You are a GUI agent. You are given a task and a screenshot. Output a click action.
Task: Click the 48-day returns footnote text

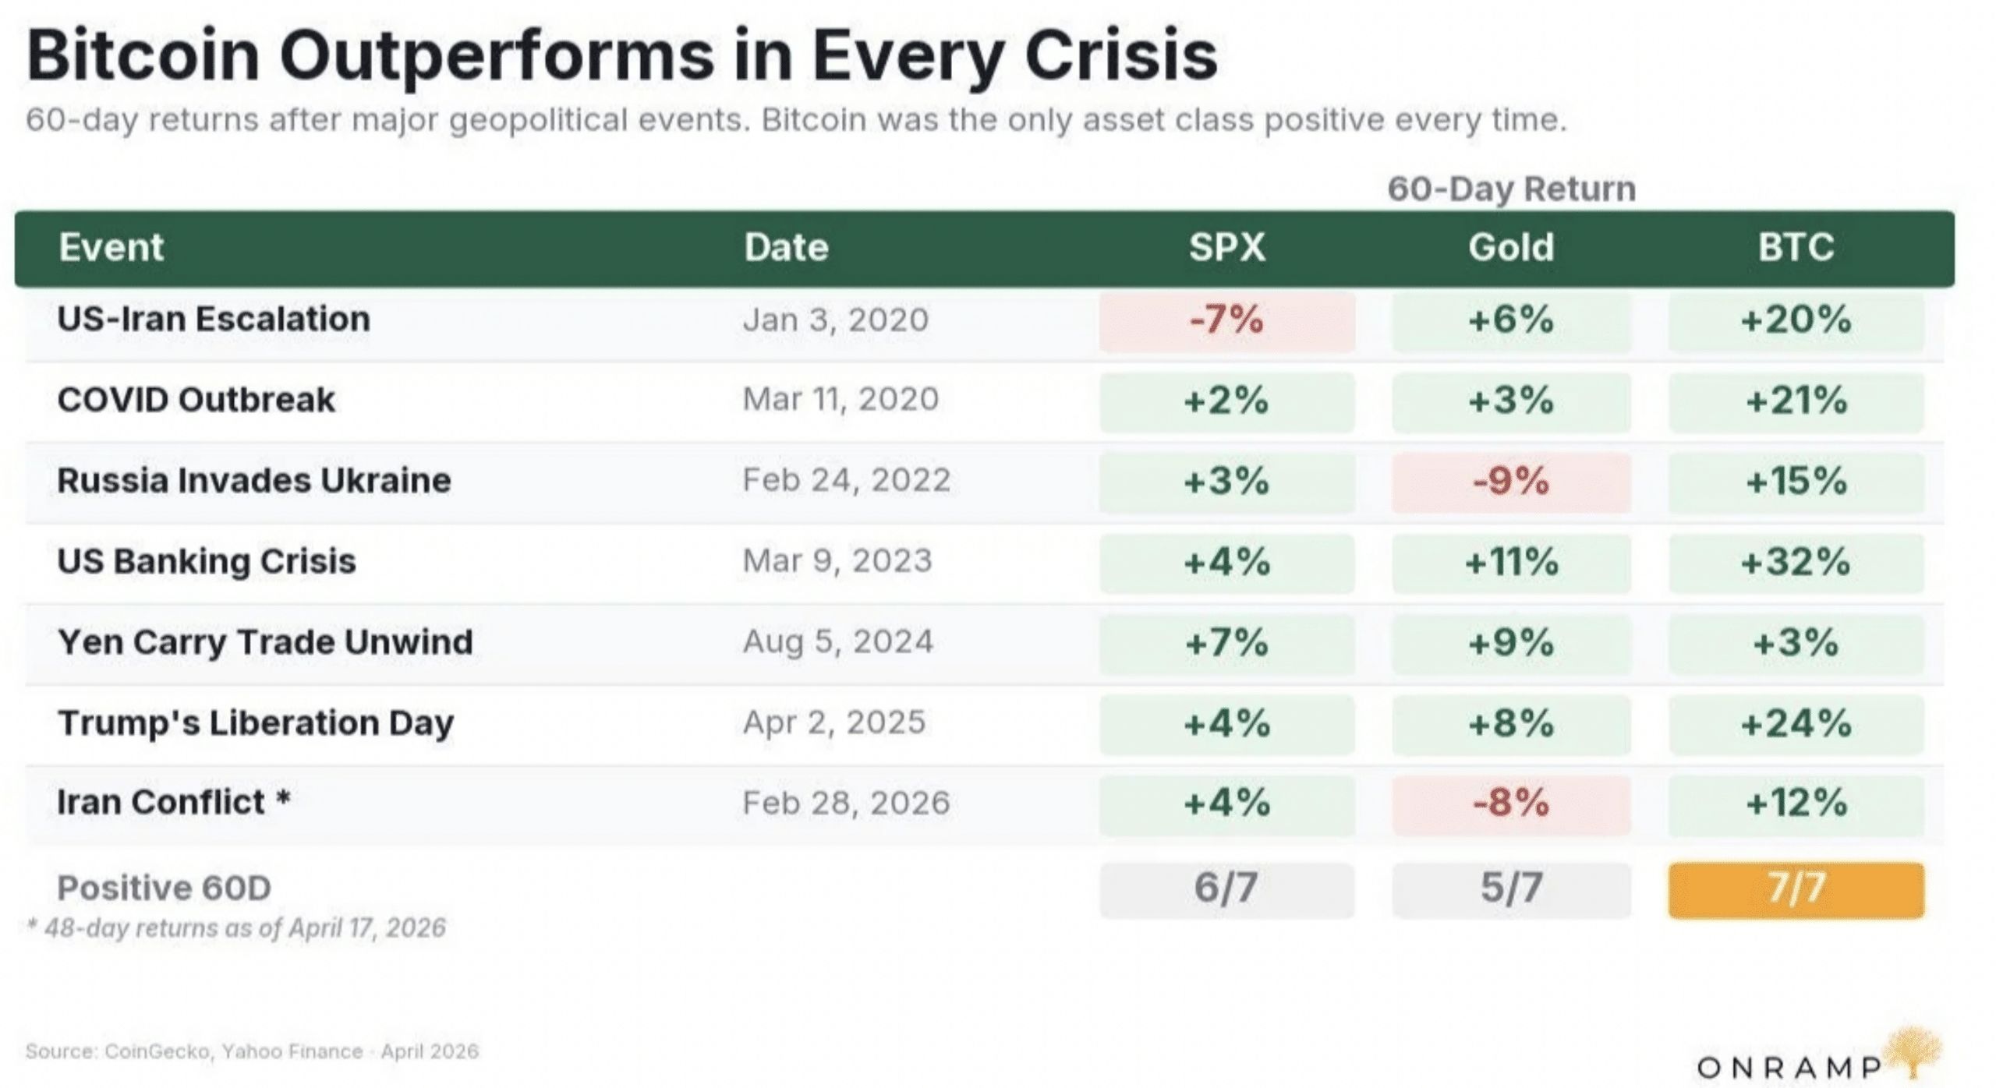point(236,928)
